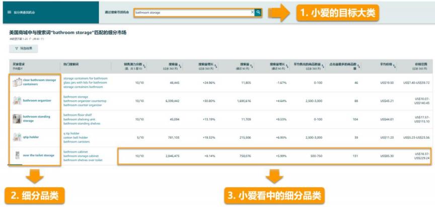
Task: Click search volume value 781,103
Action: pos(173,137)
